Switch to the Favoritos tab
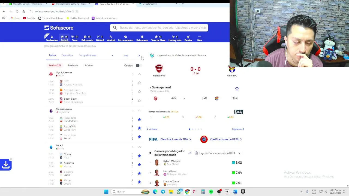 tap(67, 55)
